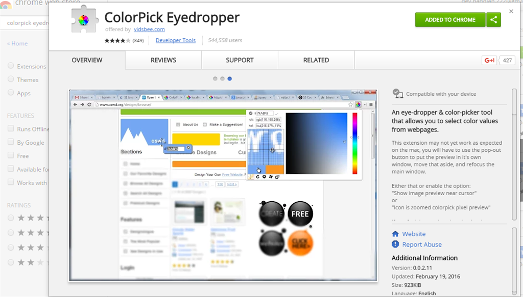
Task: Click the ADDED TO CHROME button
Action: [450, 20]
